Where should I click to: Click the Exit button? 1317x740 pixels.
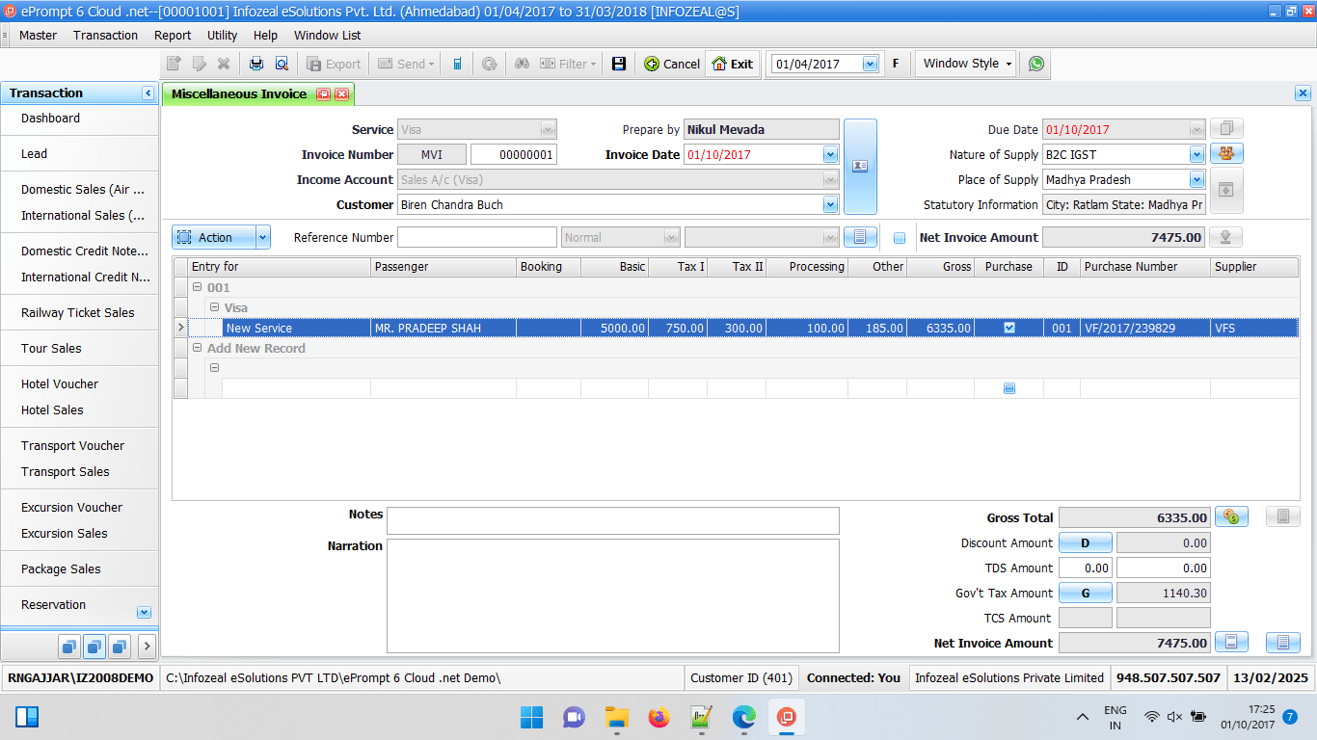pyautogui.click(x=732, y=64)
